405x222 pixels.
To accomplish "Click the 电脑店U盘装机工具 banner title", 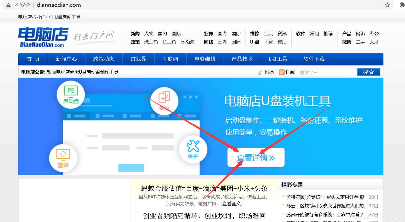I will [x=278, y=101].
